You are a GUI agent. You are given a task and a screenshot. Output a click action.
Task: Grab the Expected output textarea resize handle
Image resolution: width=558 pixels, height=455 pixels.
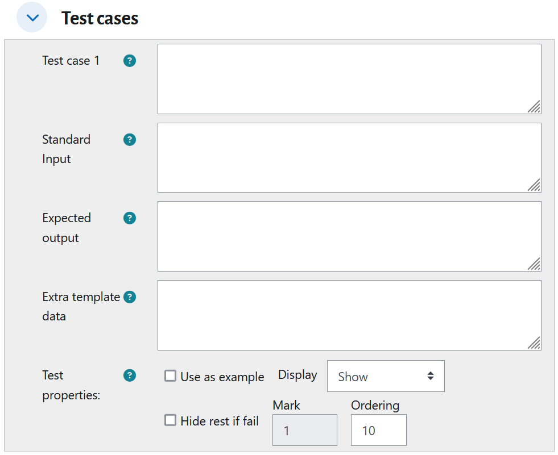[534, 264]
